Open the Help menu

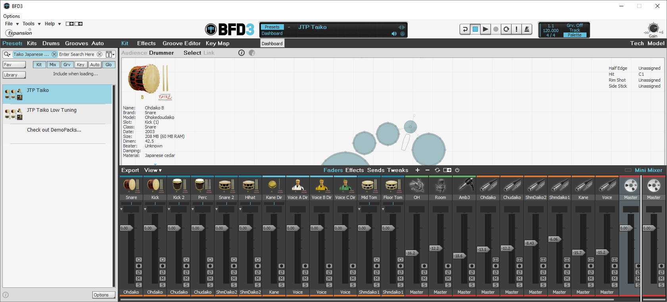point(53,24)
